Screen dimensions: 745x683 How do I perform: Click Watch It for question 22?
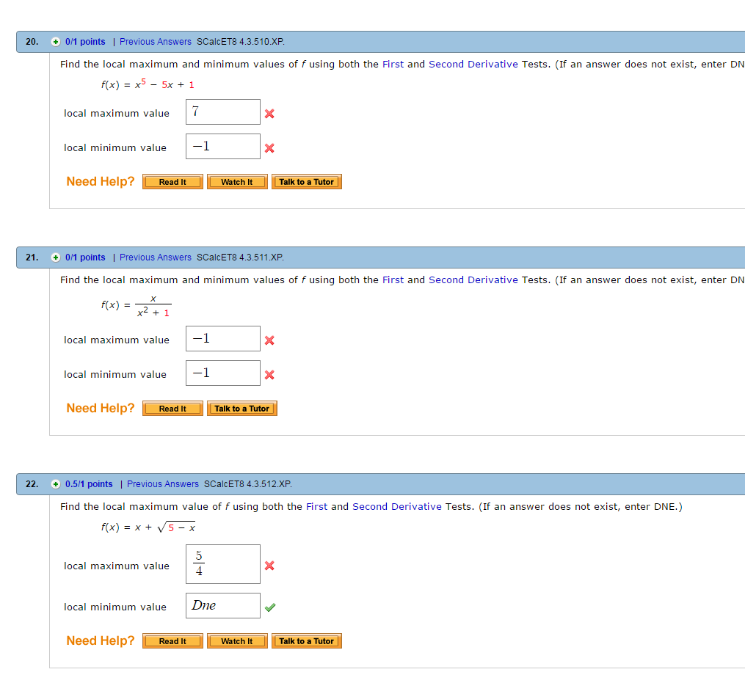click(x=237, y=640)
